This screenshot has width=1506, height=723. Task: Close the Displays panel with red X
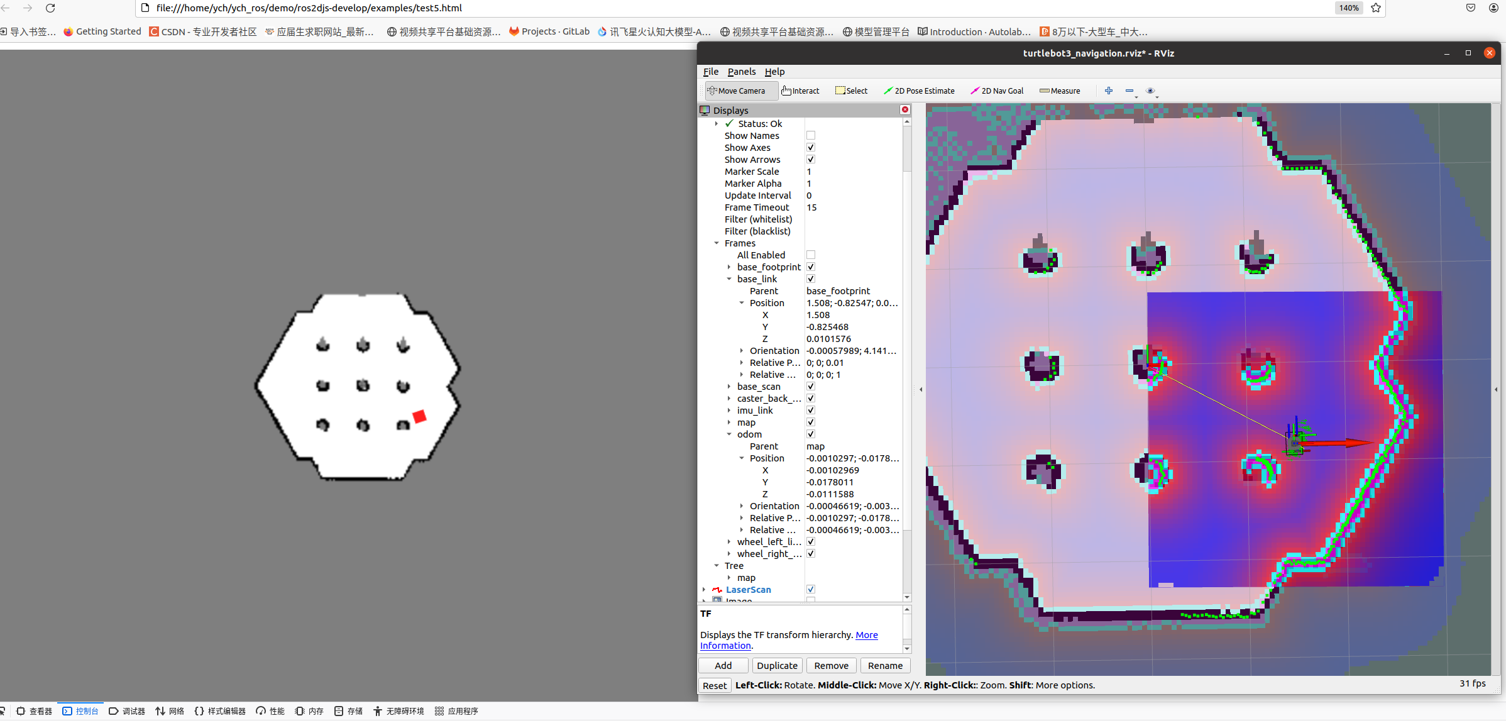(905, 109)
